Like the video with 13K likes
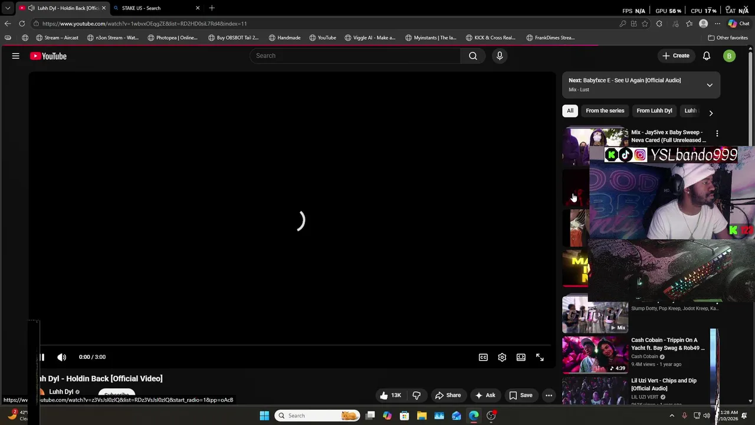The image size is (755, 425). 390,395
